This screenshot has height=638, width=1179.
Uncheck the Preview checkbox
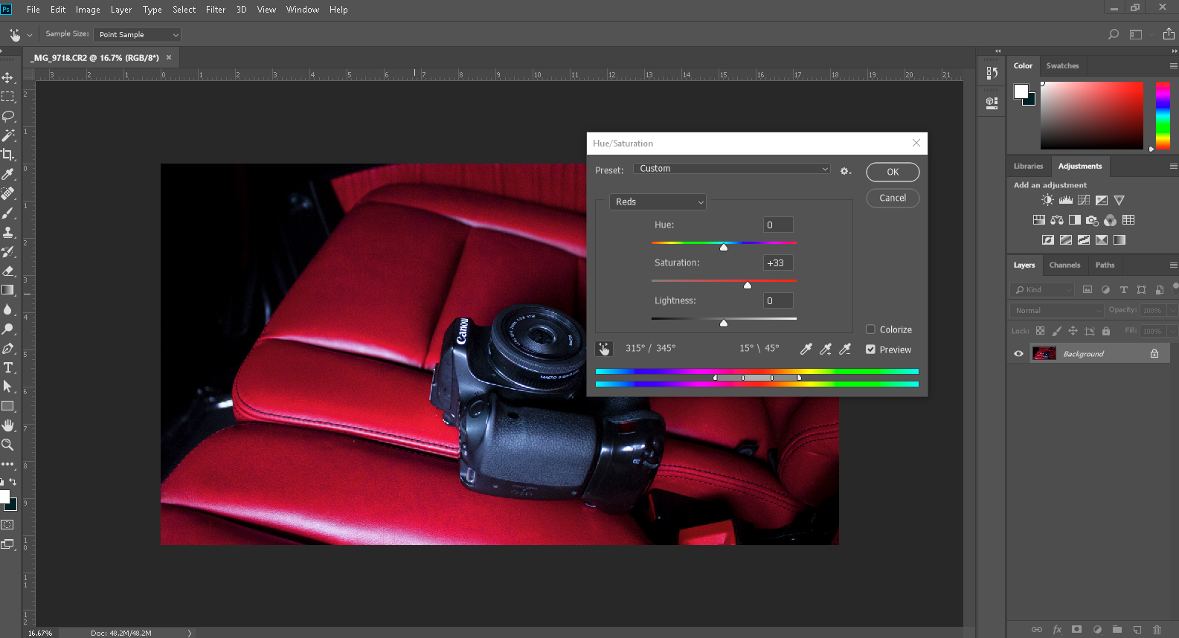(x=870, y=349)
